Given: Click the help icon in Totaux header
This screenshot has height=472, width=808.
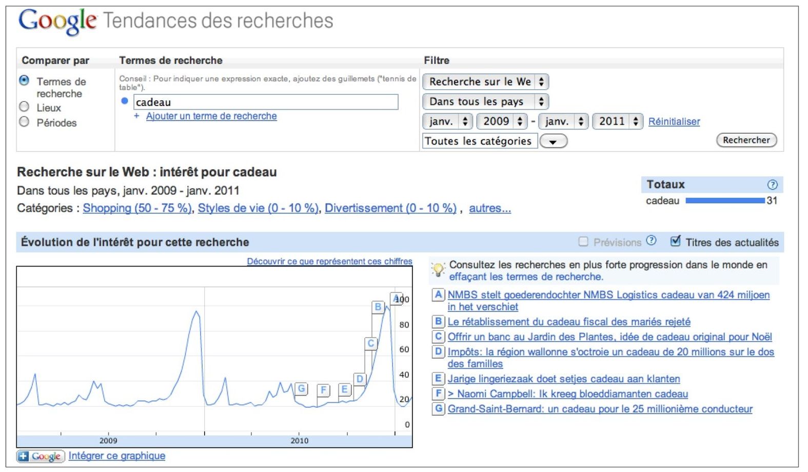Looking at the screenshot, I should pos(772,184).
